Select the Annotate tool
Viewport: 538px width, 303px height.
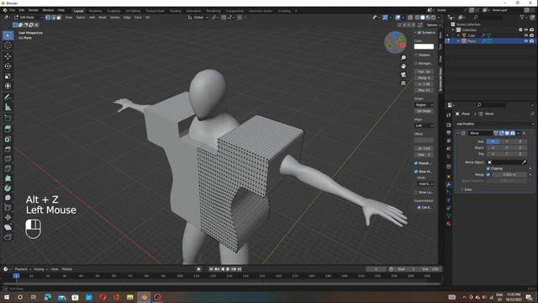pyautogui.click(x=8, y=97)
